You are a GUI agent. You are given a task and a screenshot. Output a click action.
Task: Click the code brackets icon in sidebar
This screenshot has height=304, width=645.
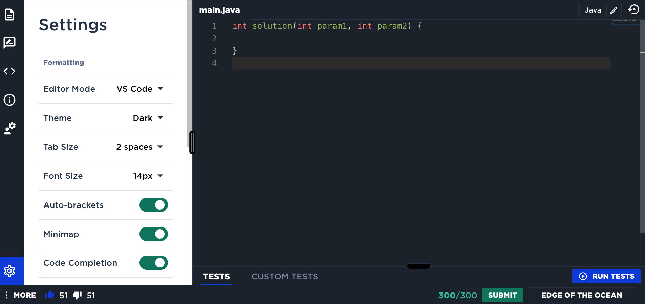click(9, 71)
